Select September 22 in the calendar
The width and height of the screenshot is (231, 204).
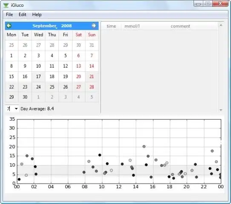point(12,87)
